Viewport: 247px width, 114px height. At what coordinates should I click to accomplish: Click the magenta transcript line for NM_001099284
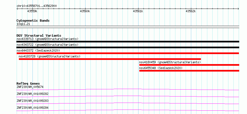(x=128, y=110)
